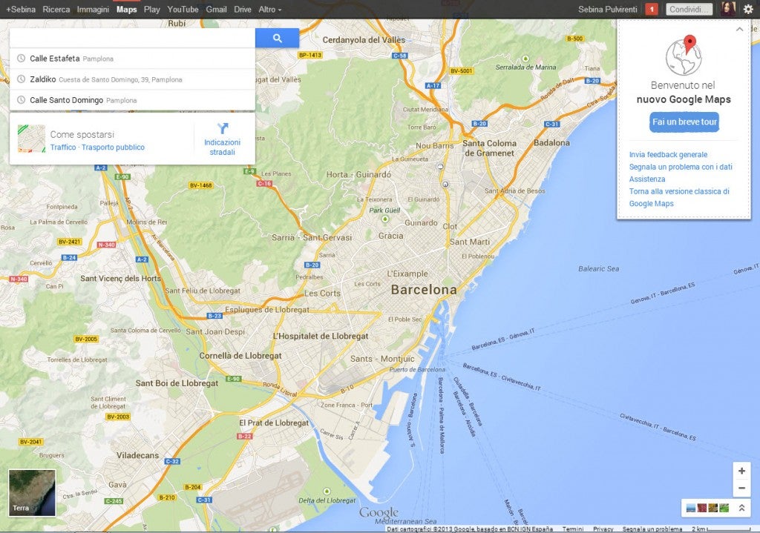Screen dimensions: 760x533
Task: Click the Indicazioni stradali directions arrow icon
Action: click(x=223, y=128)
